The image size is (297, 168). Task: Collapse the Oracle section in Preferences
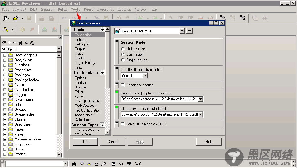tap(102, 30)
